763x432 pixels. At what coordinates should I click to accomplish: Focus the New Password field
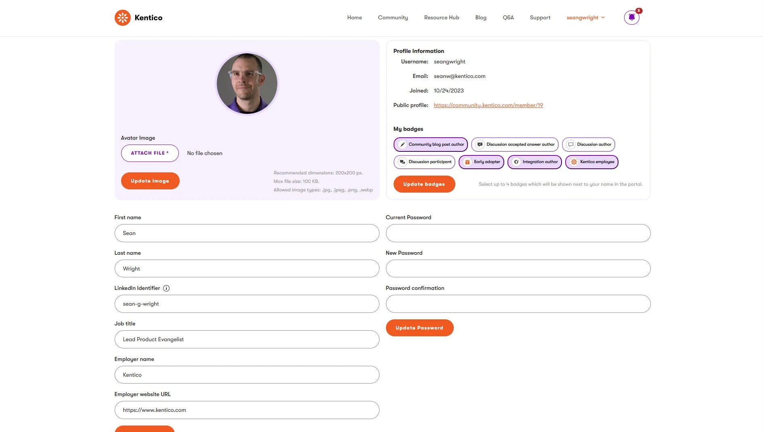click(518, 269)
